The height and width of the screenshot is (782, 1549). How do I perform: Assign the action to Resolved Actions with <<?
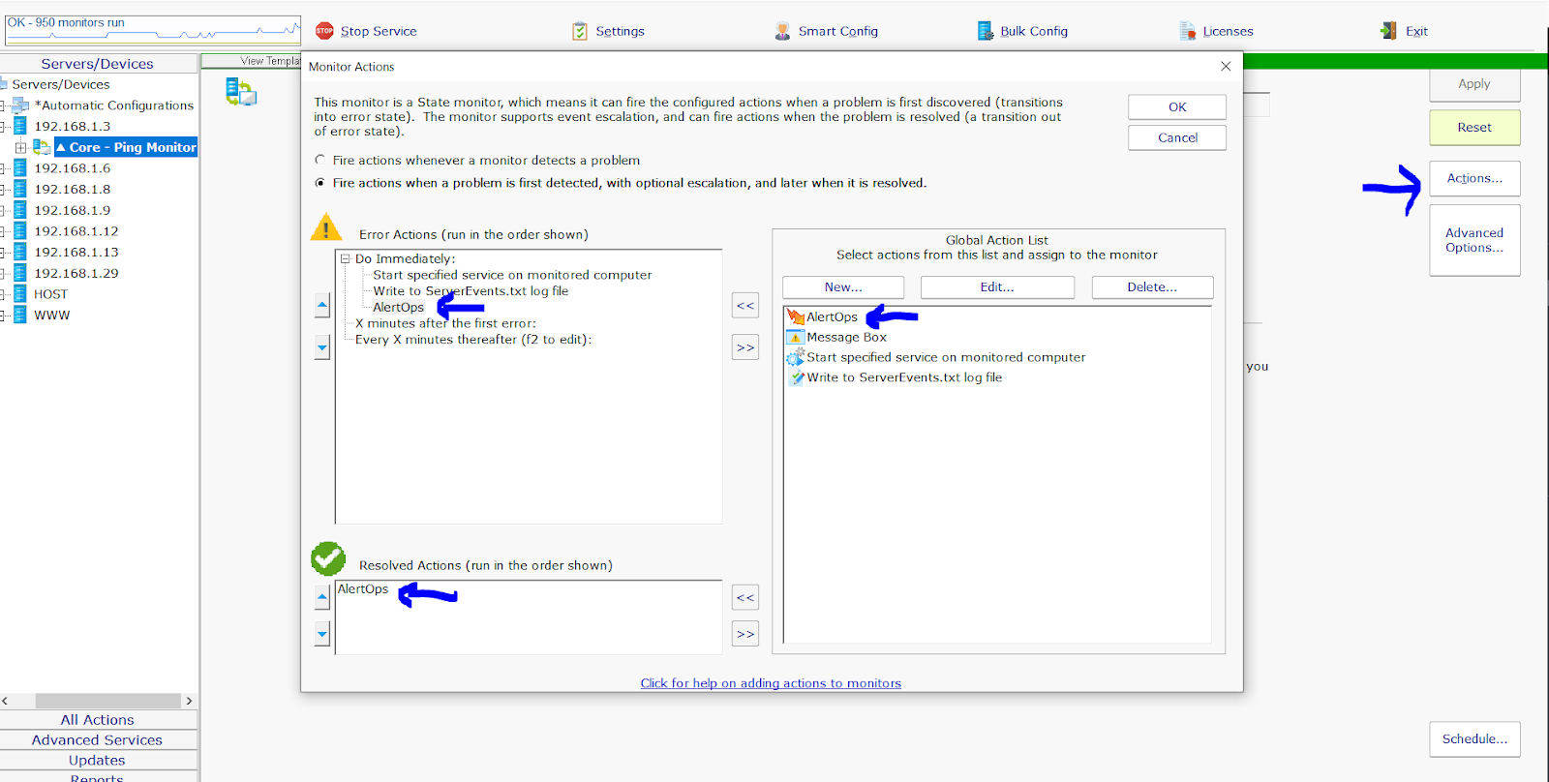(744, 598)
